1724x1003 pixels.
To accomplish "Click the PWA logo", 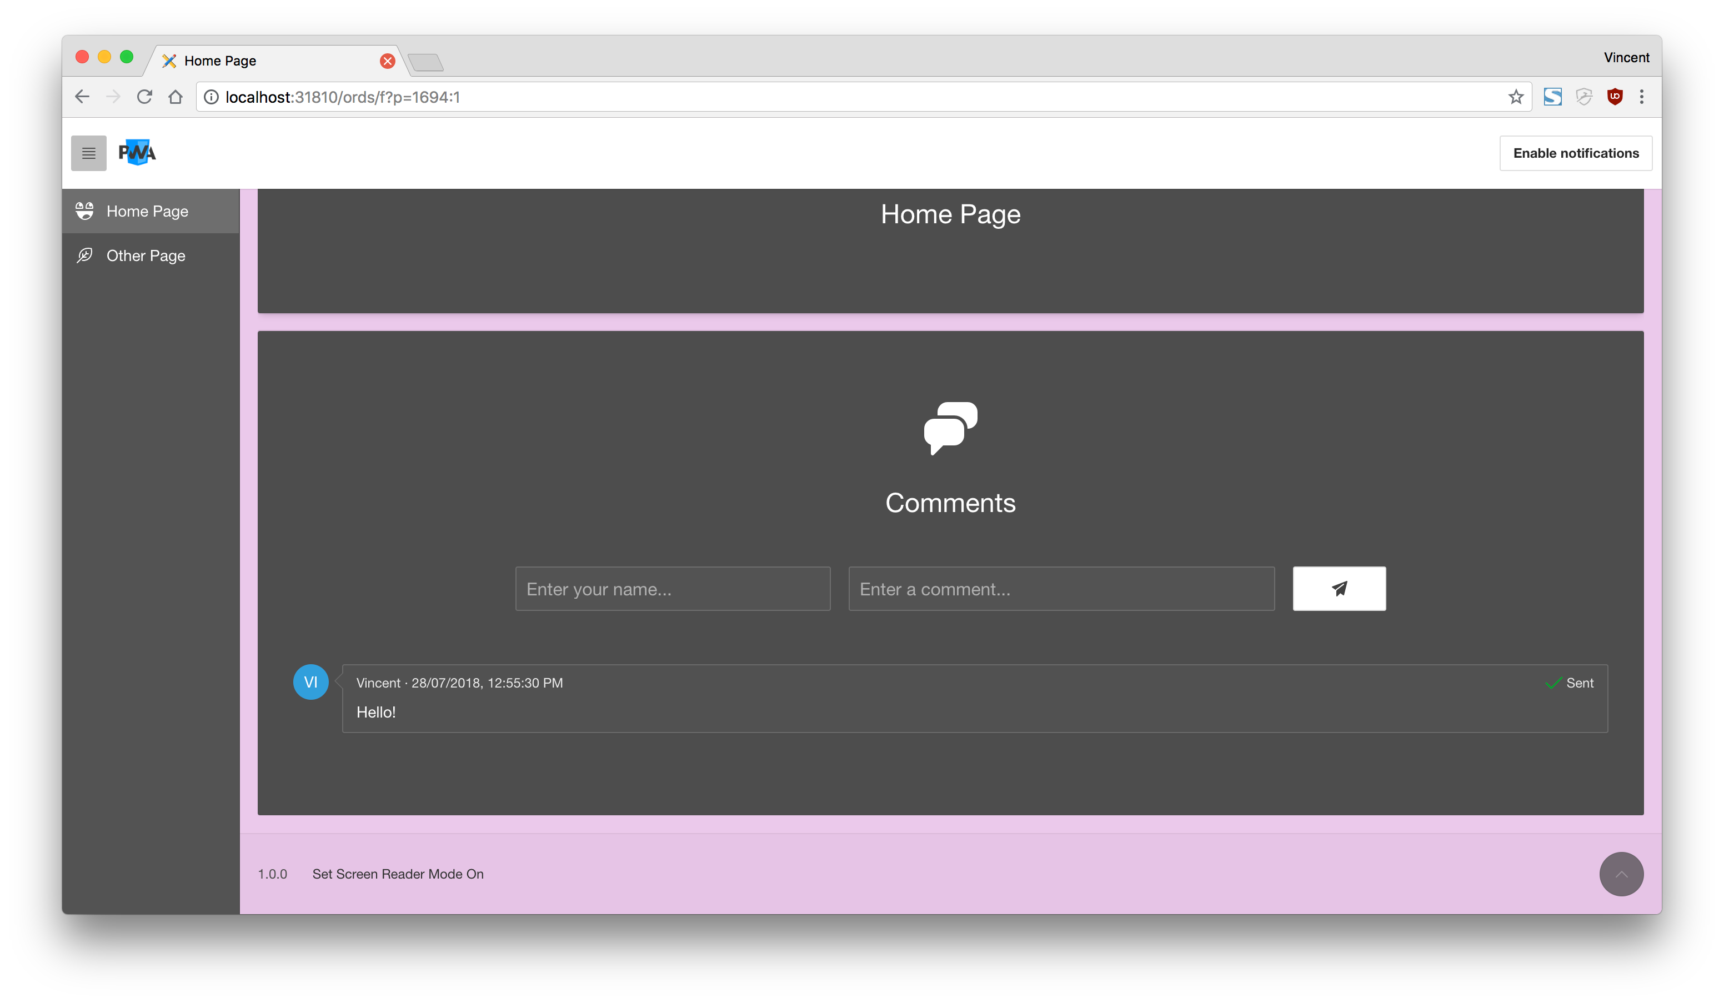I will 137,153.
